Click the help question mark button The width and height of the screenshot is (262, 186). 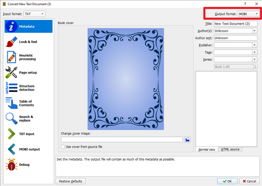(245, 4)
